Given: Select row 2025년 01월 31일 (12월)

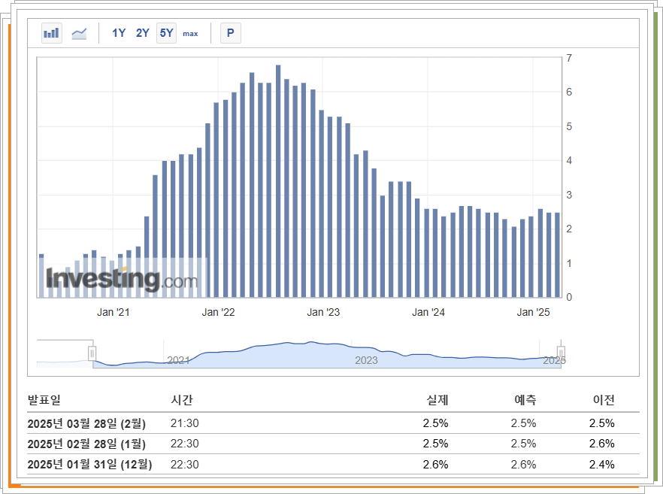Looking at the screenshot, I should click(333, 465).
